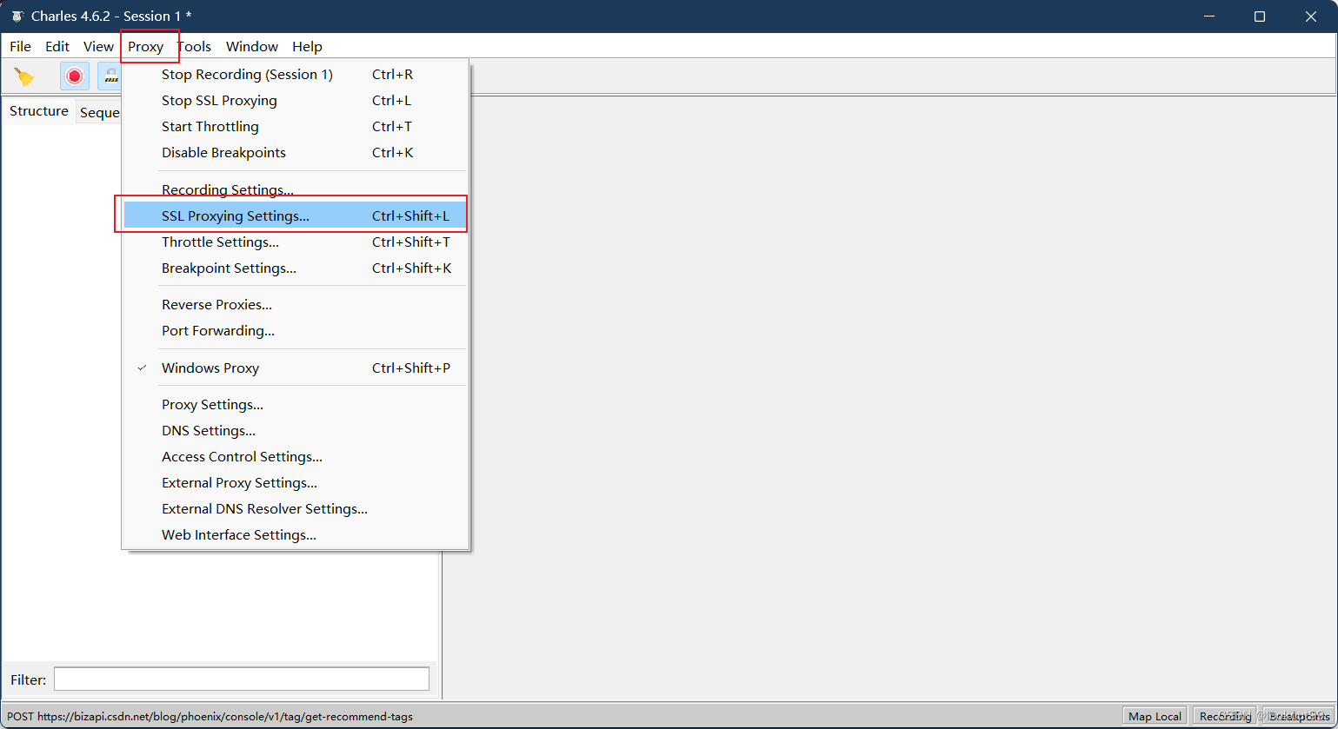The width and height of the screenshot is (1338, 729).
Task: Open Recording Settings...
Action: pyautogui.click(x=296, y=190)
